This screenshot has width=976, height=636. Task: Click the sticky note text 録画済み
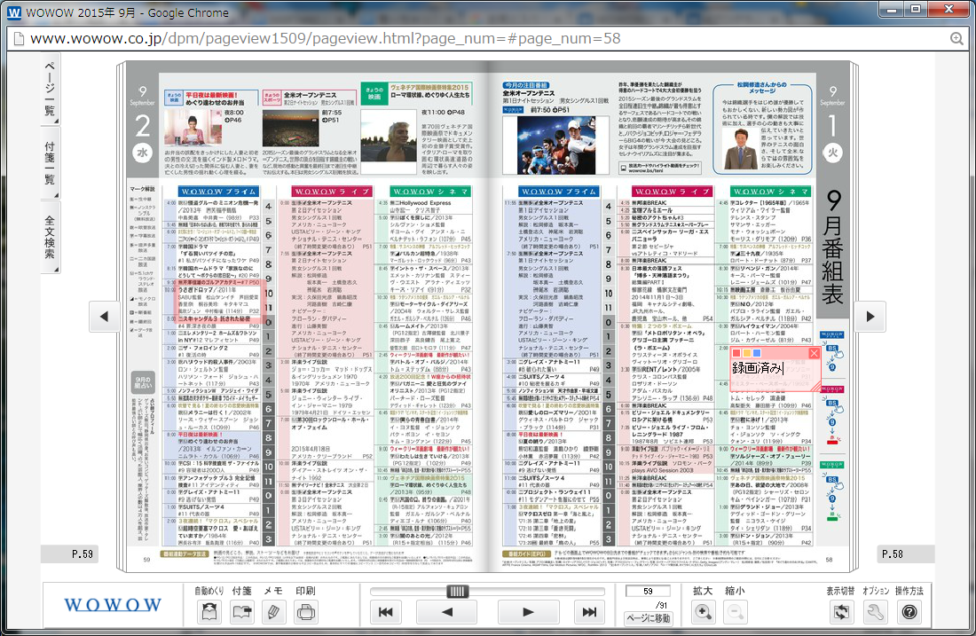pos(757,368)
